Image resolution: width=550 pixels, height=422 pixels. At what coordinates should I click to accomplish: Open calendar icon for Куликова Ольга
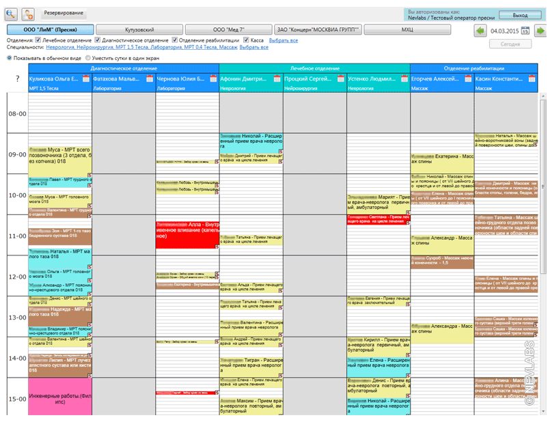click(87, 79)
